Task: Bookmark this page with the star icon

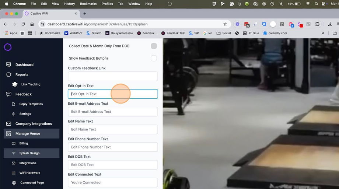Action: pos(225,24)
